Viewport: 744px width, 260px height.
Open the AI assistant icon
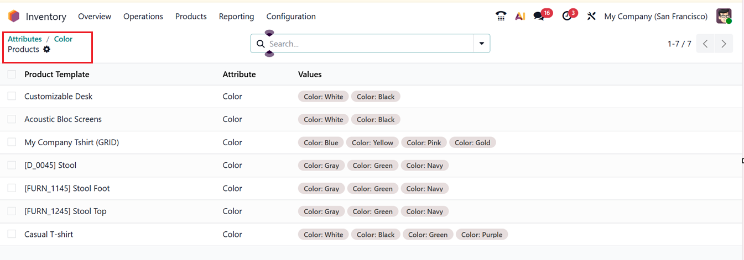tap(520, 17)
